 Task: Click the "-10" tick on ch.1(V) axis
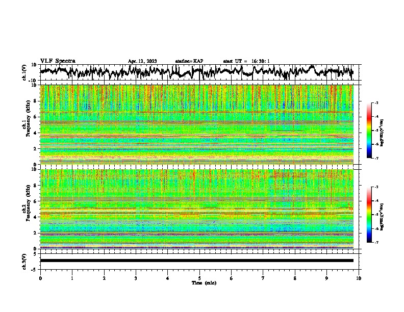point(33,81)
